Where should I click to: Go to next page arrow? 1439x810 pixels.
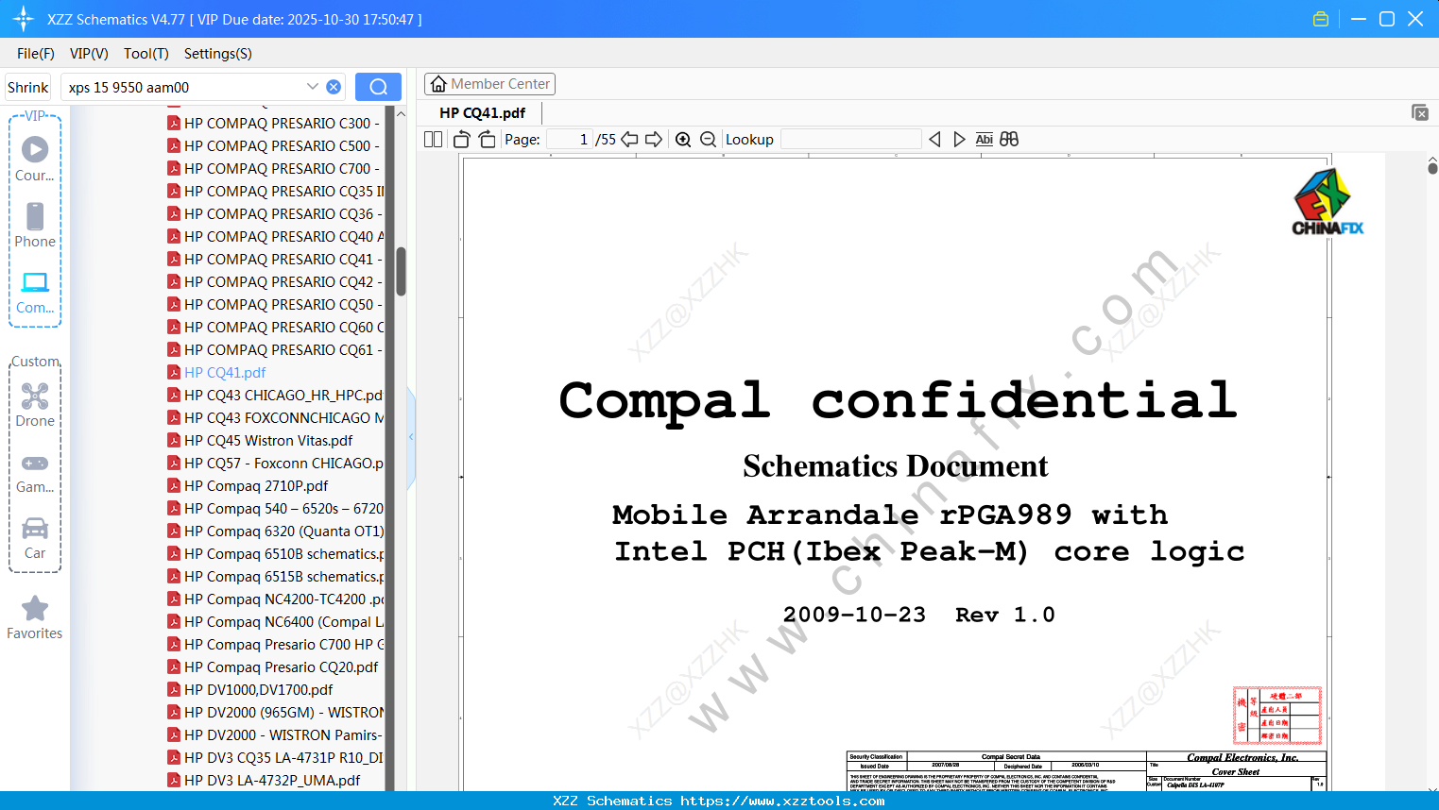pyautogui.click(x=654, y=139)
